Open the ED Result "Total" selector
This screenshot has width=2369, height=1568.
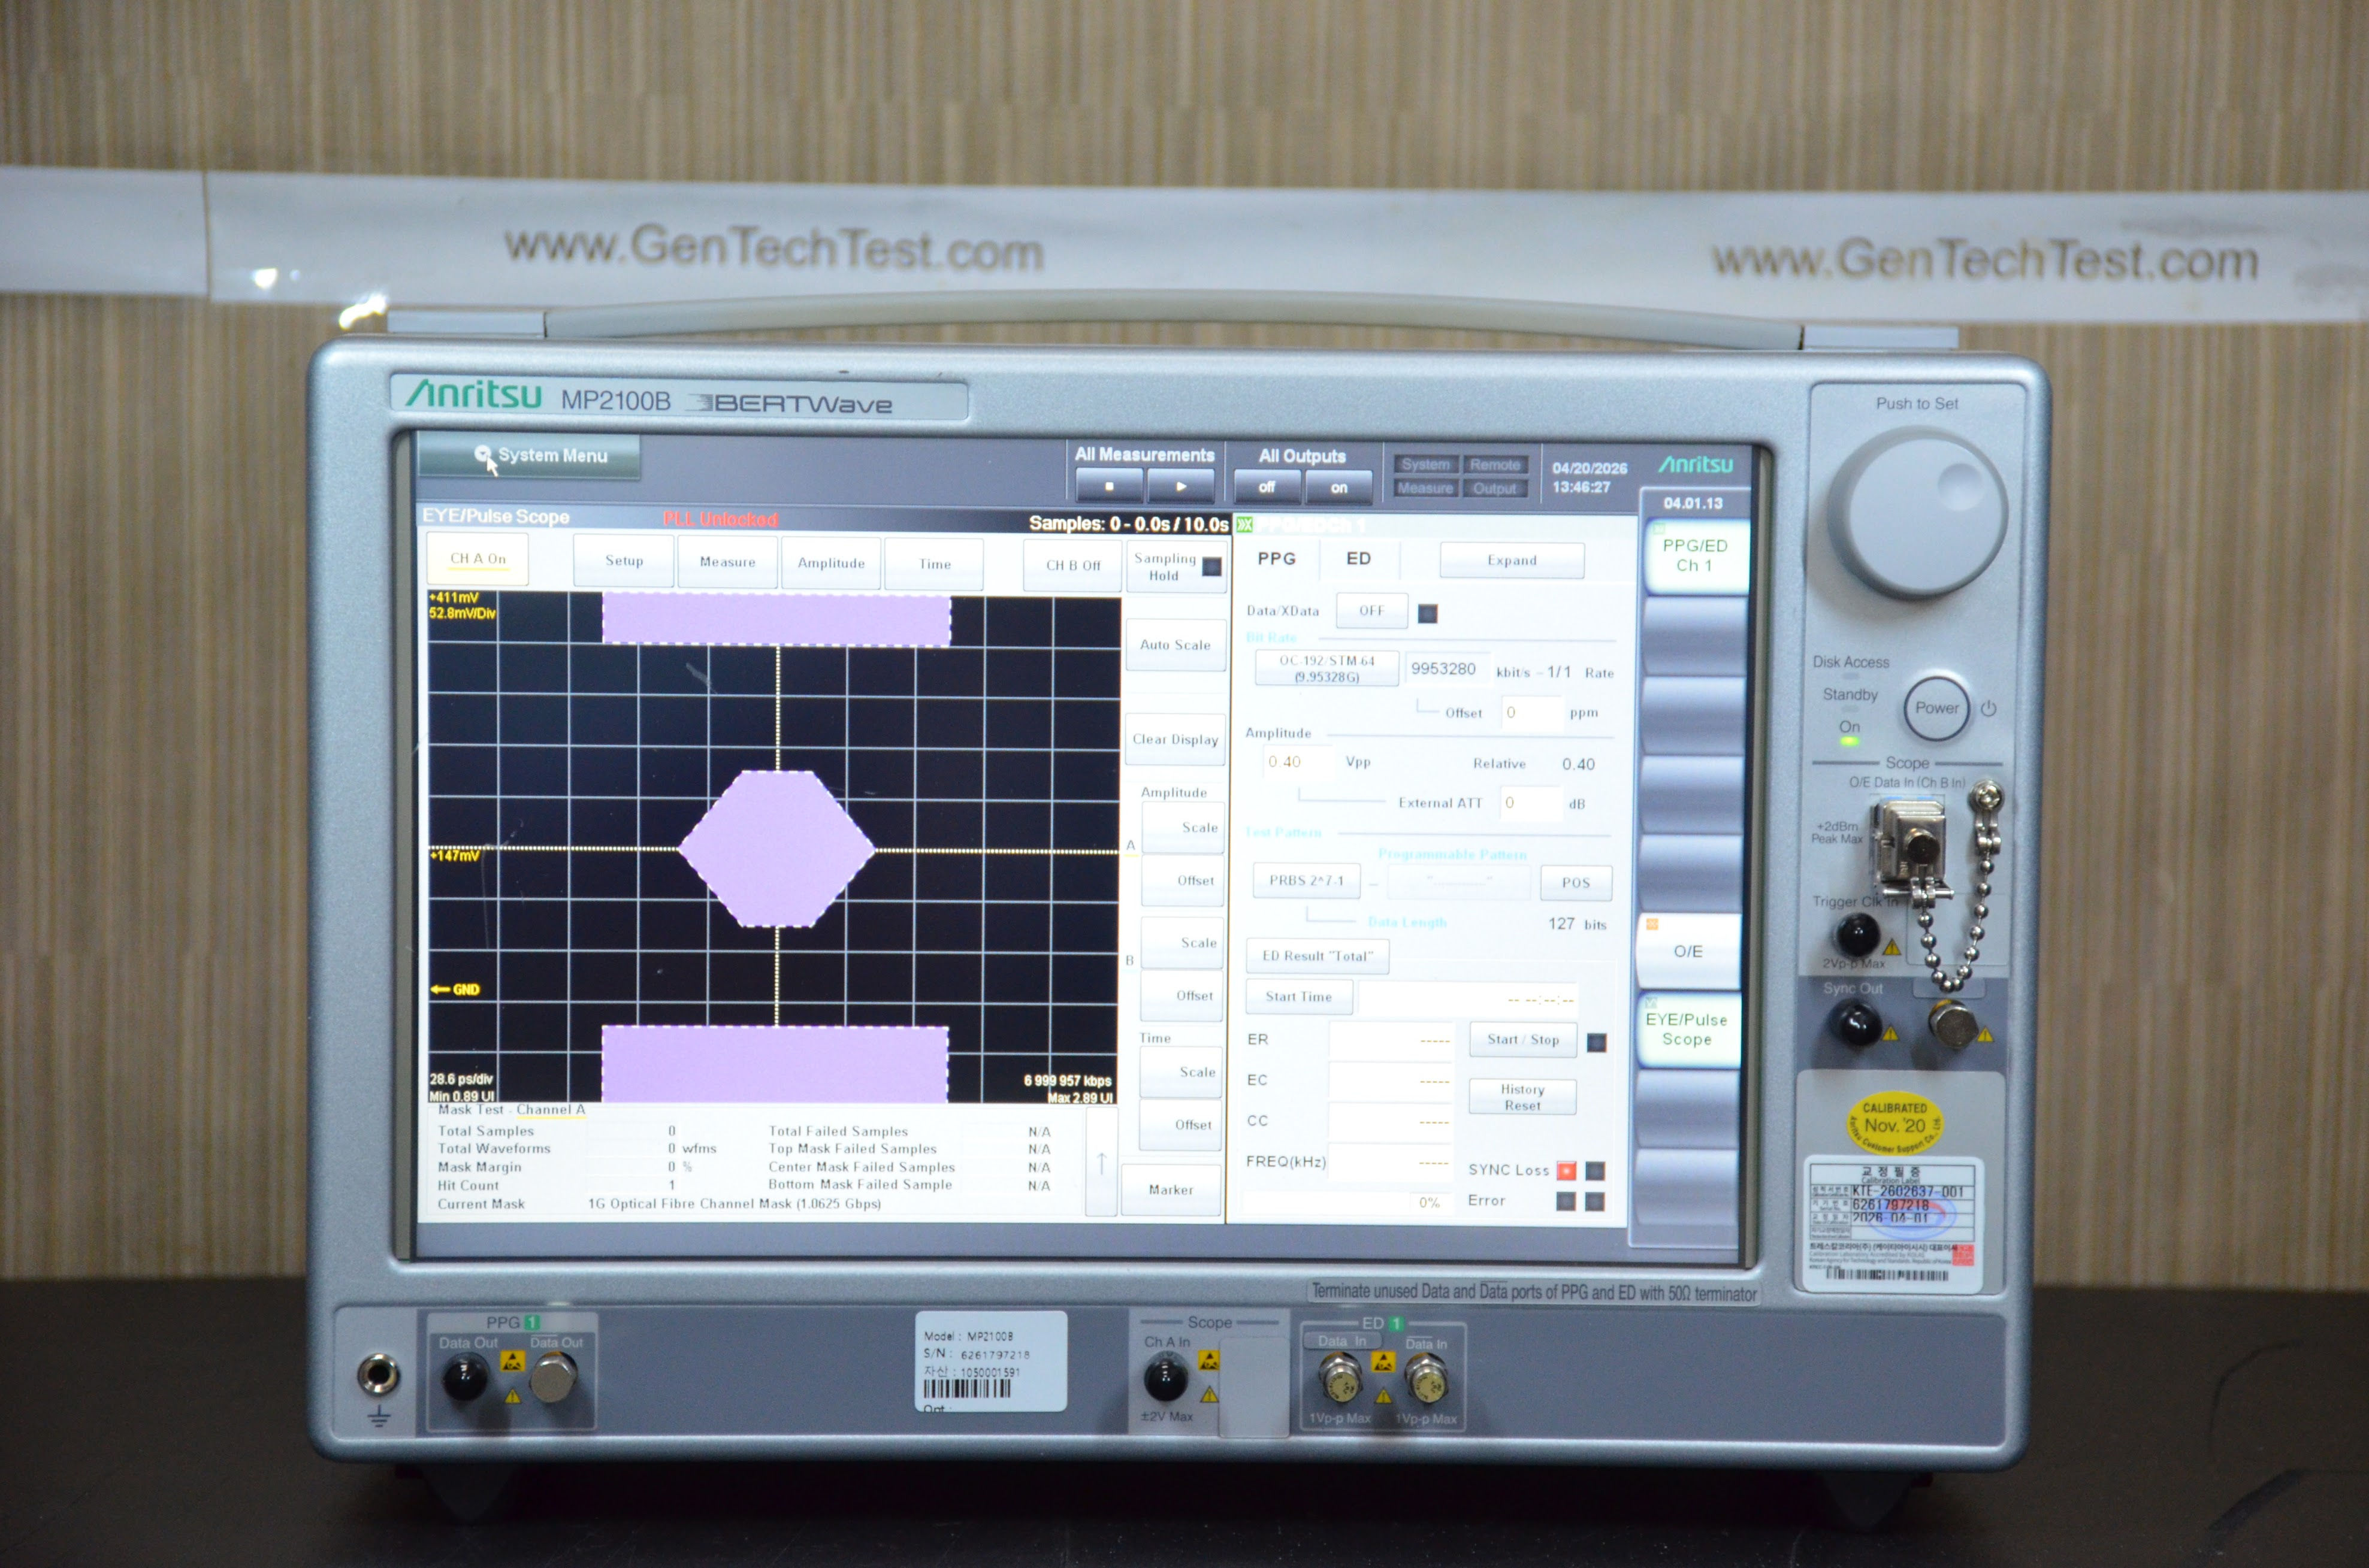tap(1318, 956)
